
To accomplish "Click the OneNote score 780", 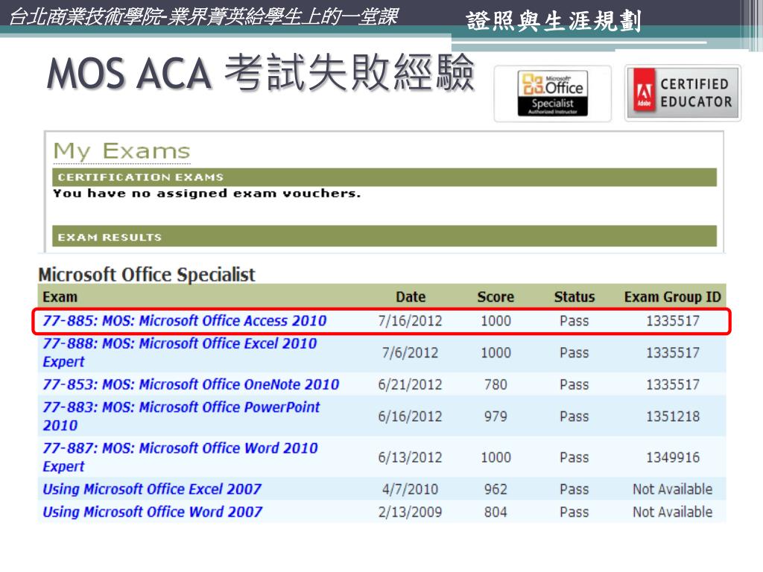I will pos(496,385).
